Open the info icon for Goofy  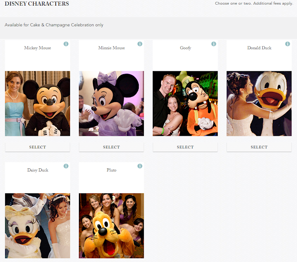213,44
